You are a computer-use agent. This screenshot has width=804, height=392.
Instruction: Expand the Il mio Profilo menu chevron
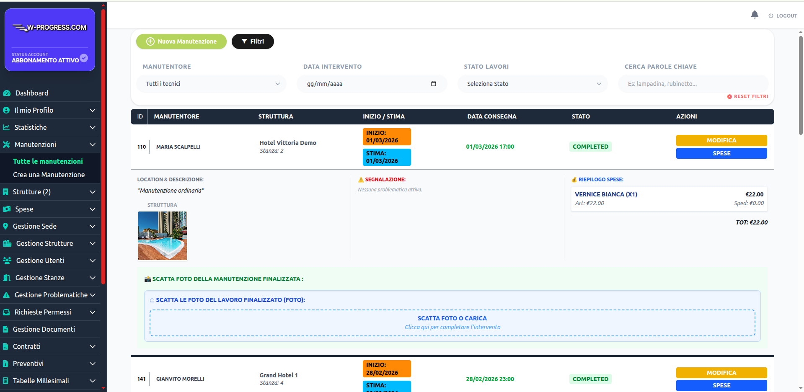pos(93,110)
